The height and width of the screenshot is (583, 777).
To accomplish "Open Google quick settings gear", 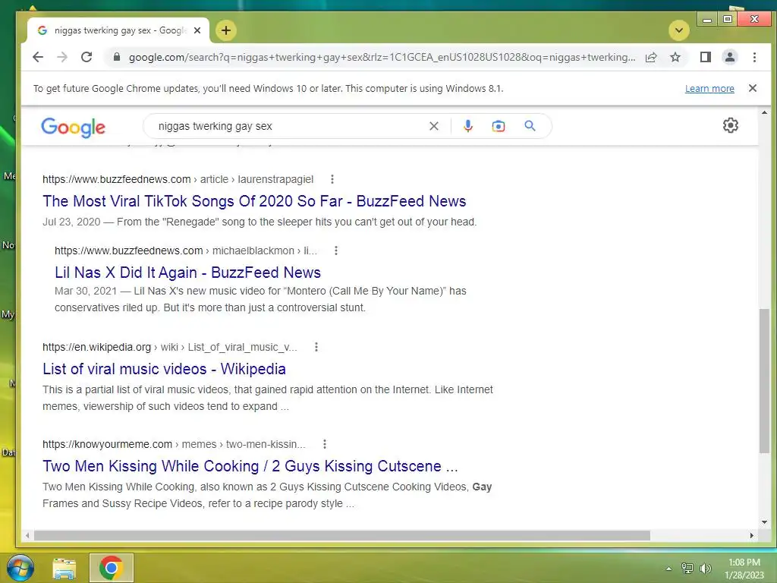I will pyautogui.click(x=730, y=125).
